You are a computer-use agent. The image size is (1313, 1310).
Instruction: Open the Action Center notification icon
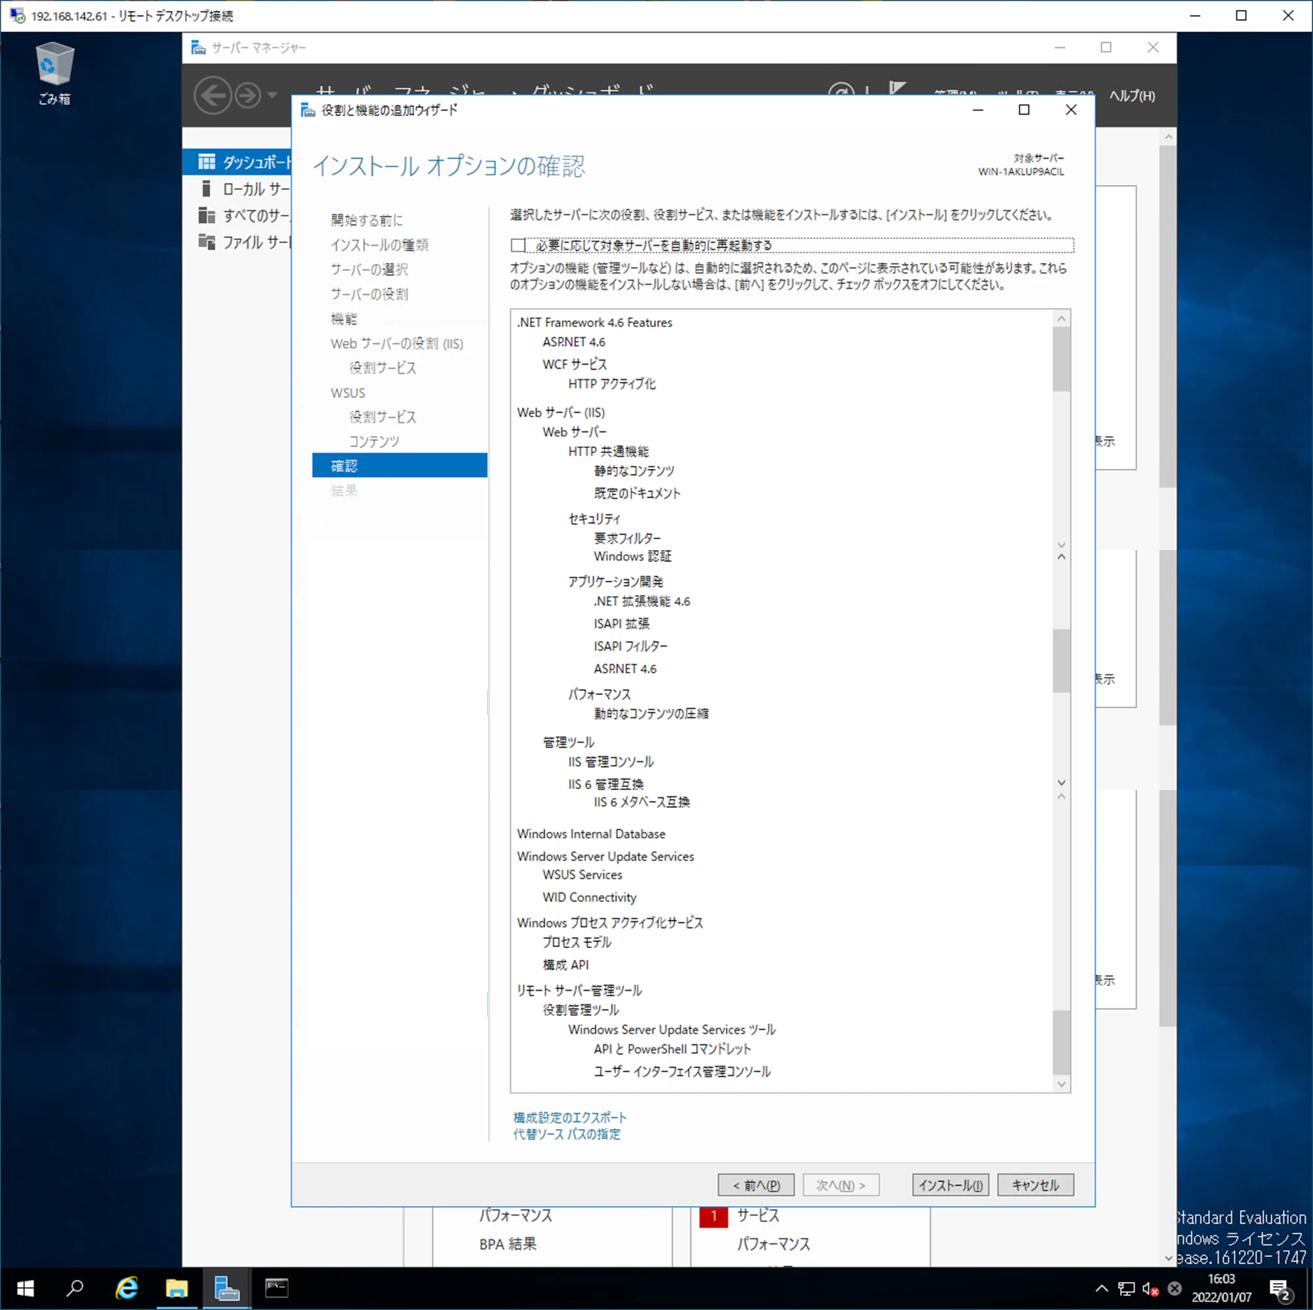1280,1289
